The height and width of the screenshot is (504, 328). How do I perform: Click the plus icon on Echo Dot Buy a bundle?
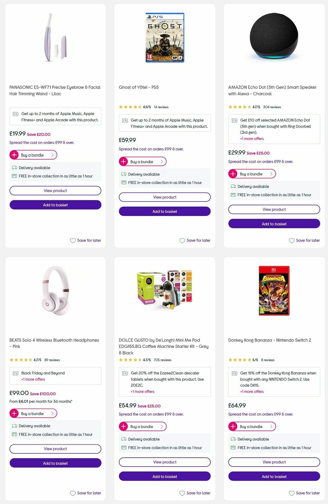pos(233,174)
